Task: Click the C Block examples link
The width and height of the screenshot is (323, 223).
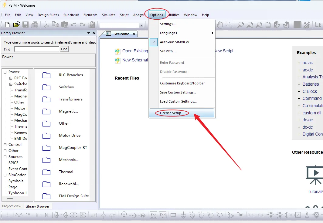Action: point(310,91)
